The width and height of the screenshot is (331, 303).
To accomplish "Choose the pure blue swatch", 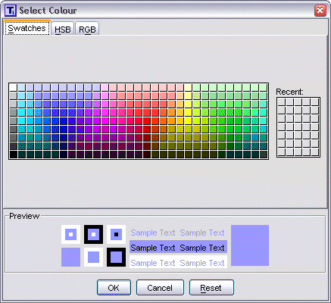I will (63, 121).
